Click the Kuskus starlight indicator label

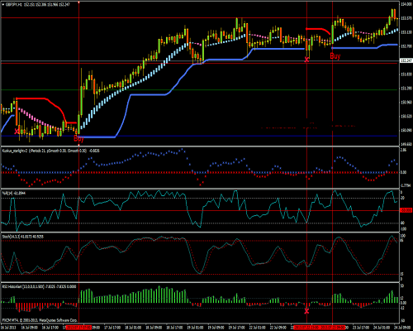pos(51,151)
